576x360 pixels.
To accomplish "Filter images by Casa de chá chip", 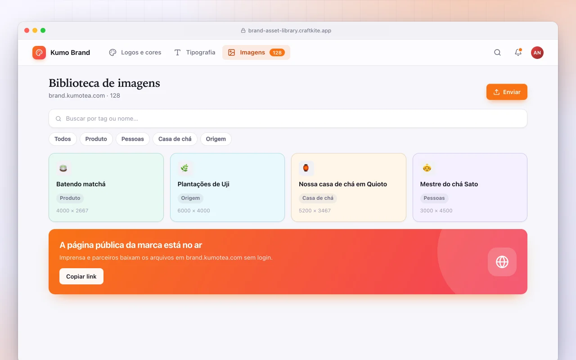I will click(x=175, y=139).
